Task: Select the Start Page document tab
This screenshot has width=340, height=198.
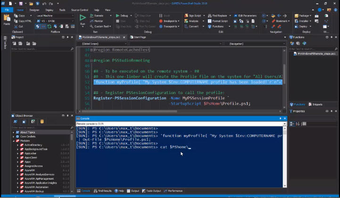Action: [x=138, y=37]
